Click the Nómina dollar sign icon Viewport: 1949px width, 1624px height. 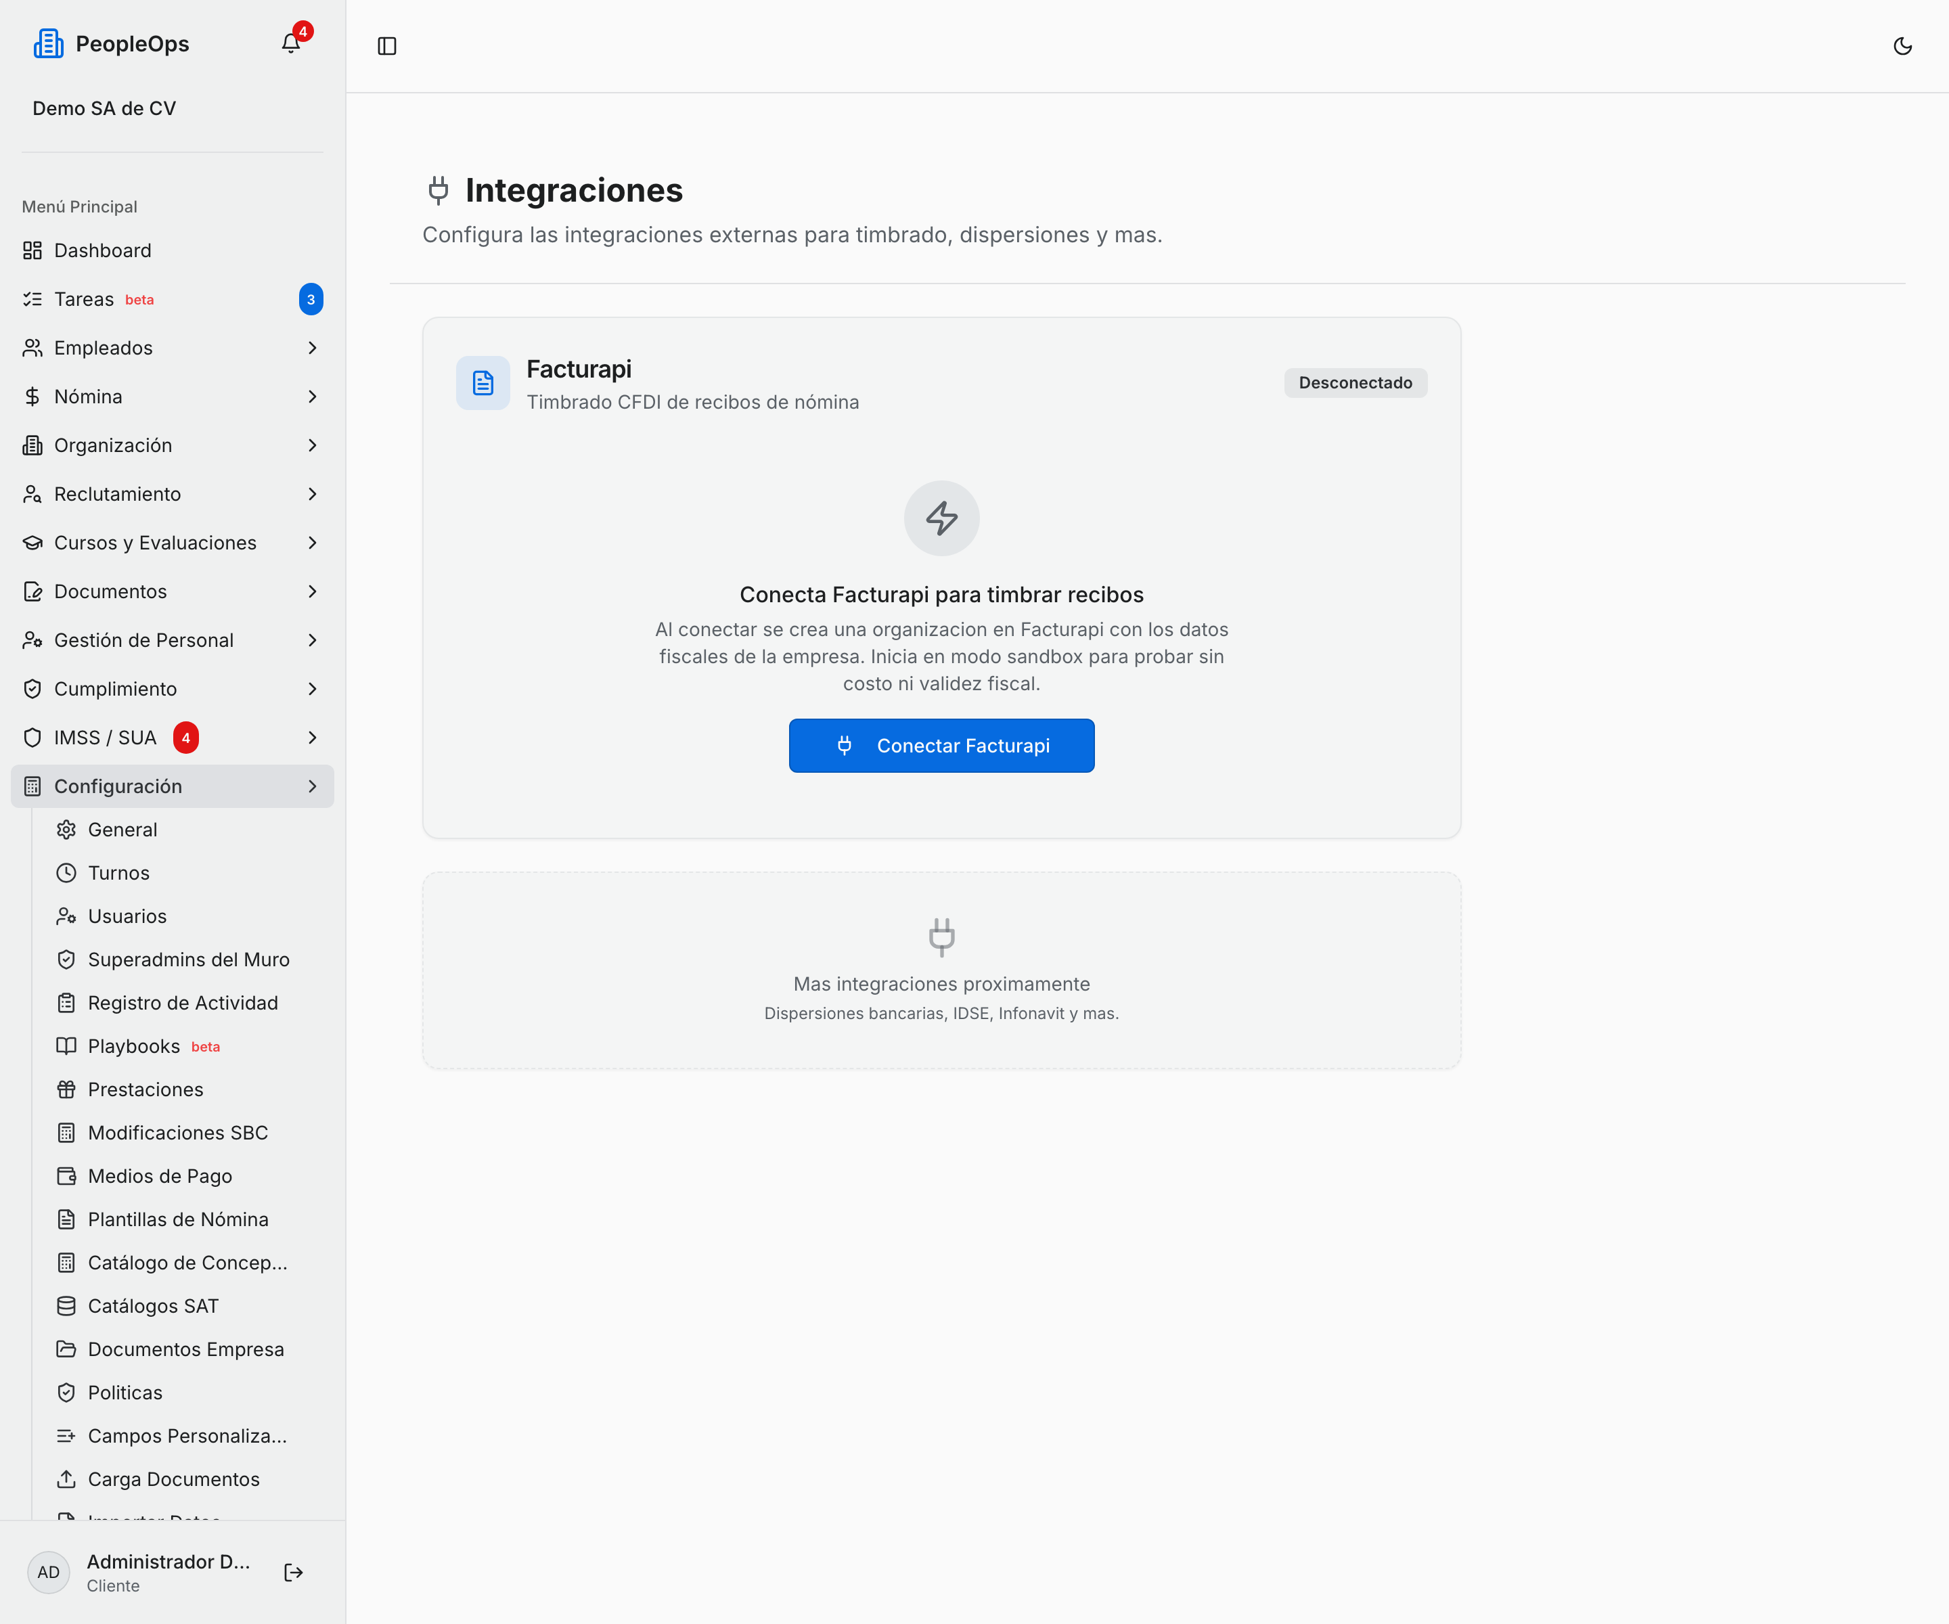pyautogui.click(x=32, y=397)
